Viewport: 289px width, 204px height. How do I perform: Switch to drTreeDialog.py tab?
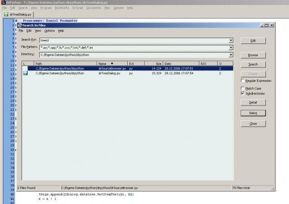tap(19, 14)
